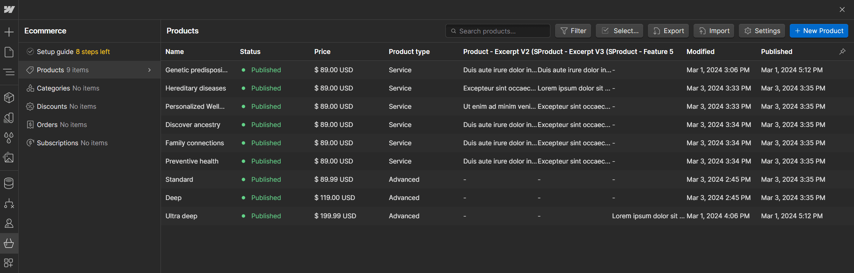Click the Filter button
Image resolution: width=854 pixels, height=273 pixels.
(573, 31)
